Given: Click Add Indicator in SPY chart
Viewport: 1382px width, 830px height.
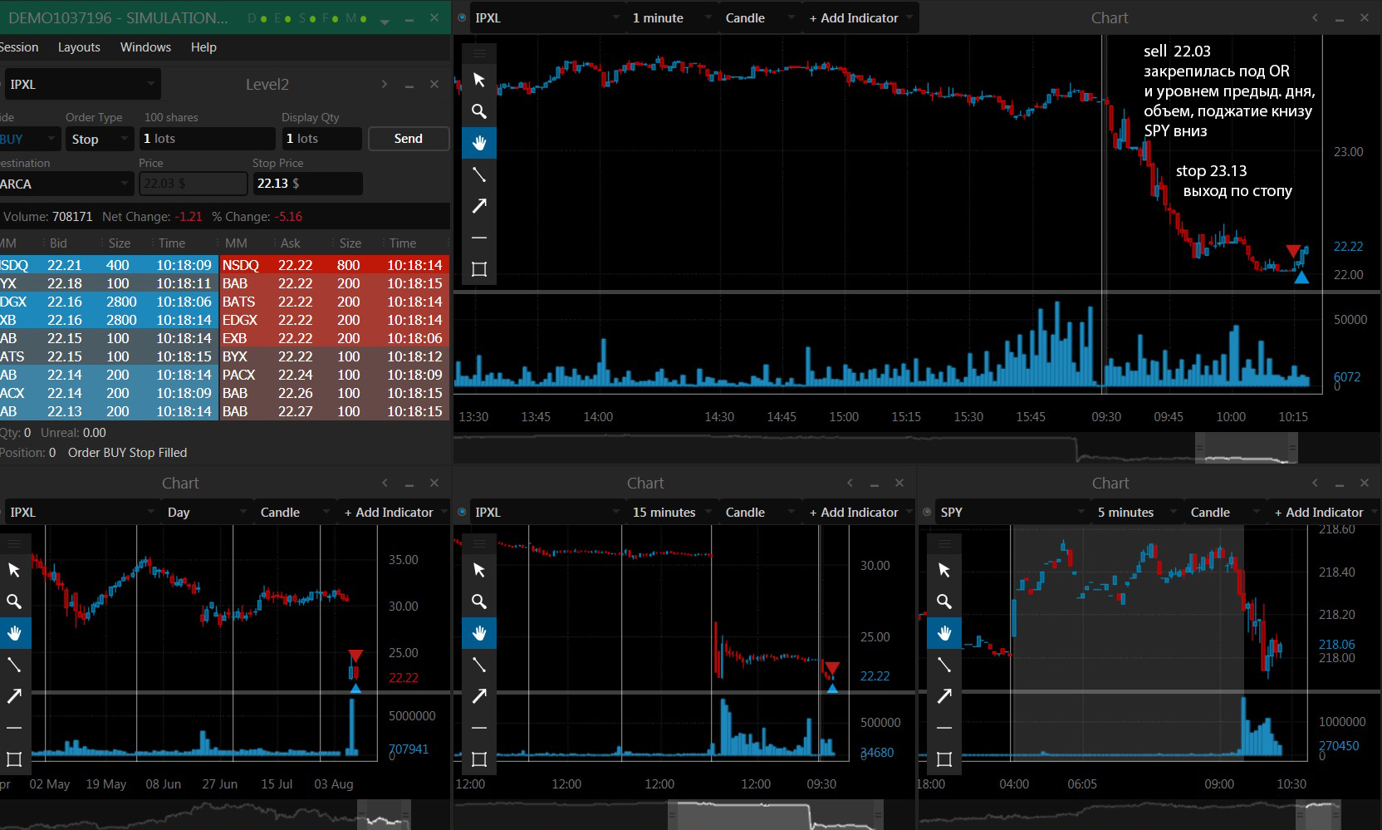Looking at the screenshot, I should pos(1319,512).
